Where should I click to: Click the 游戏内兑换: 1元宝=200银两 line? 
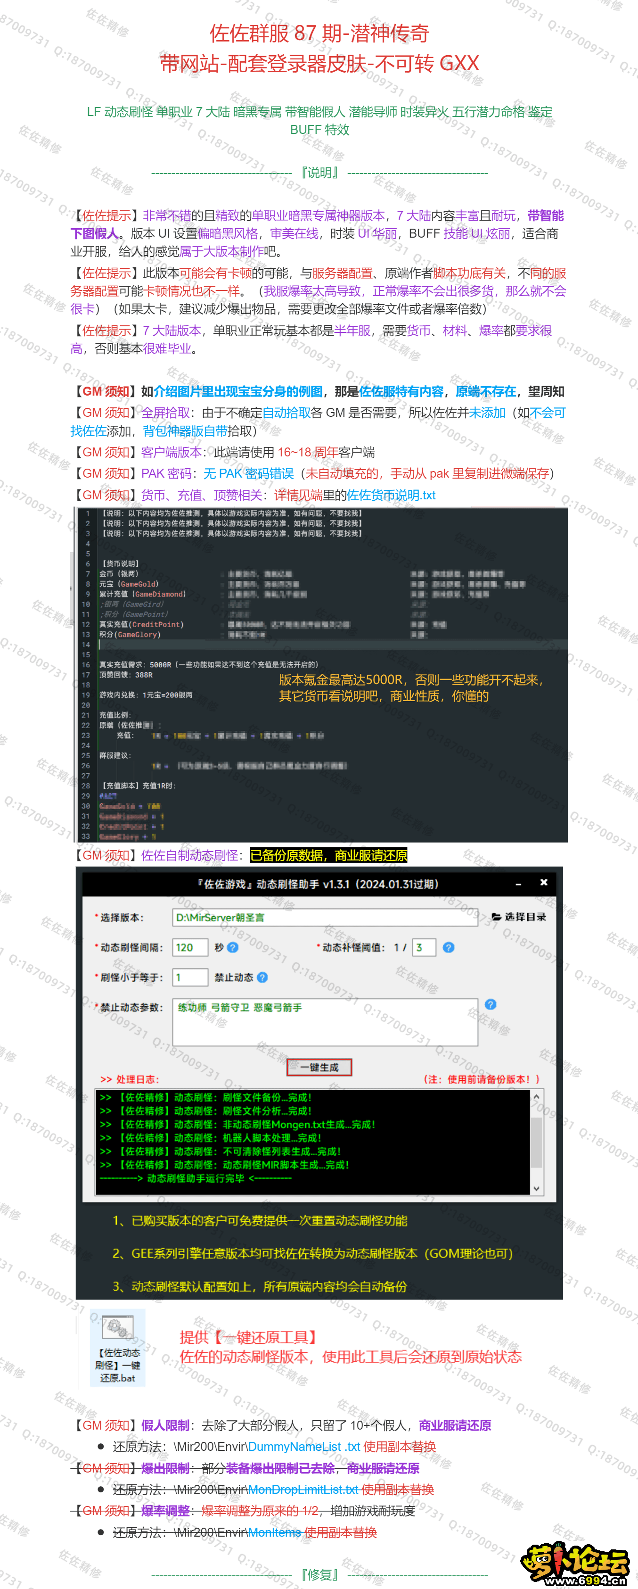[146, 695]
